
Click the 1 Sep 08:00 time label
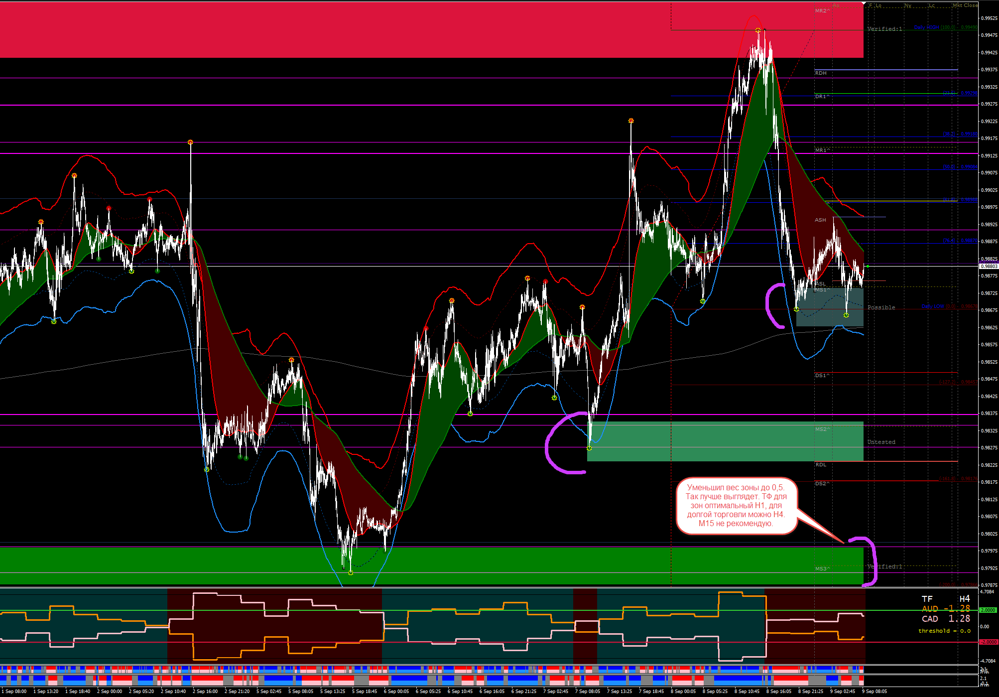click(15, 692)
